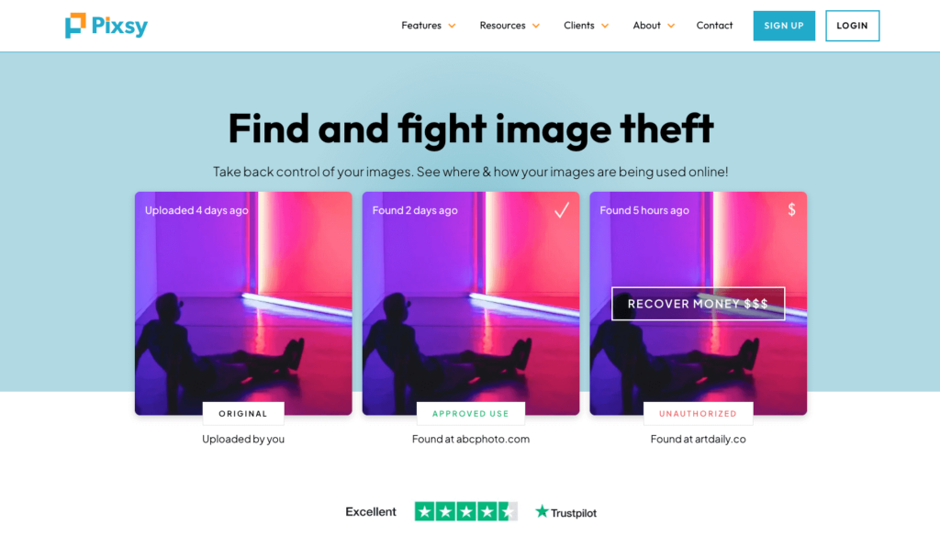Click the RECOVER MONEY $$$ button
This screenshot has height=536, width=940.
click(698, 304)
